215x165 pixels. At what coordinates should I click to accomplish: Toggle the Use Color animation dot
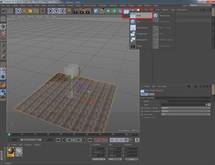tap(142, 114)
